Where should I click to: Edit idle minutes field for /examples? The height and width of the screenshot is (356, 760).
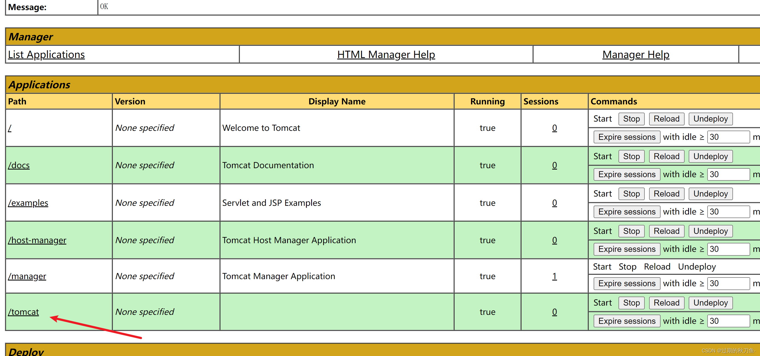[728, 212]
